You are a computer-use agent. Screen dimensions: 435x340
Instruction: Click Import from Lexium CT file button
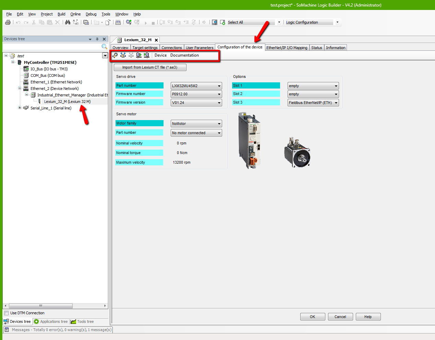[x=150, y=67]
